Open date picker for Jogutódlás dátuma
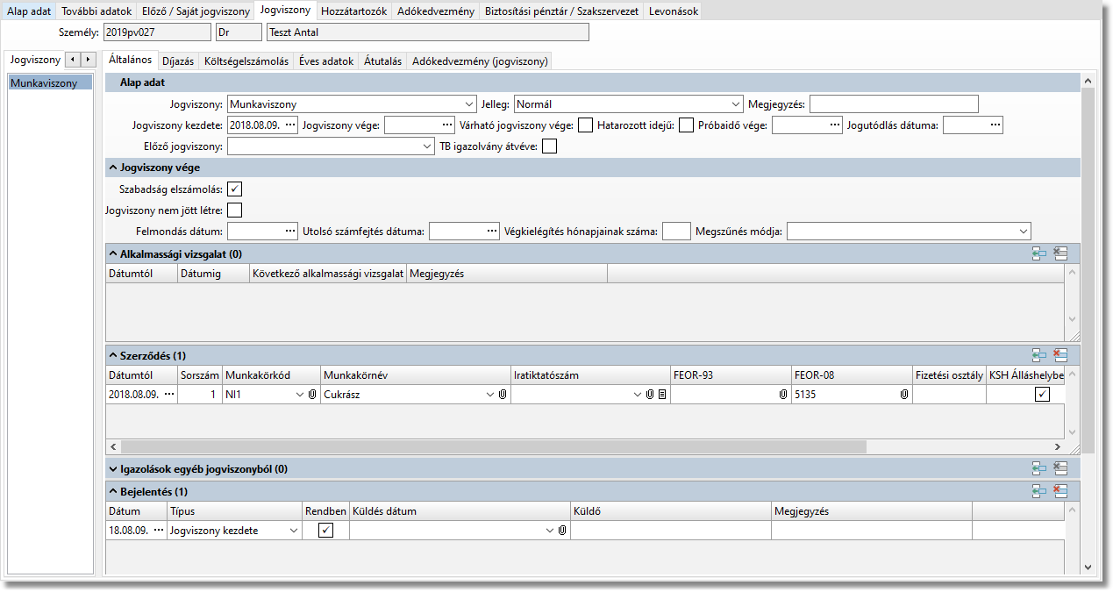 click(995, 125)
